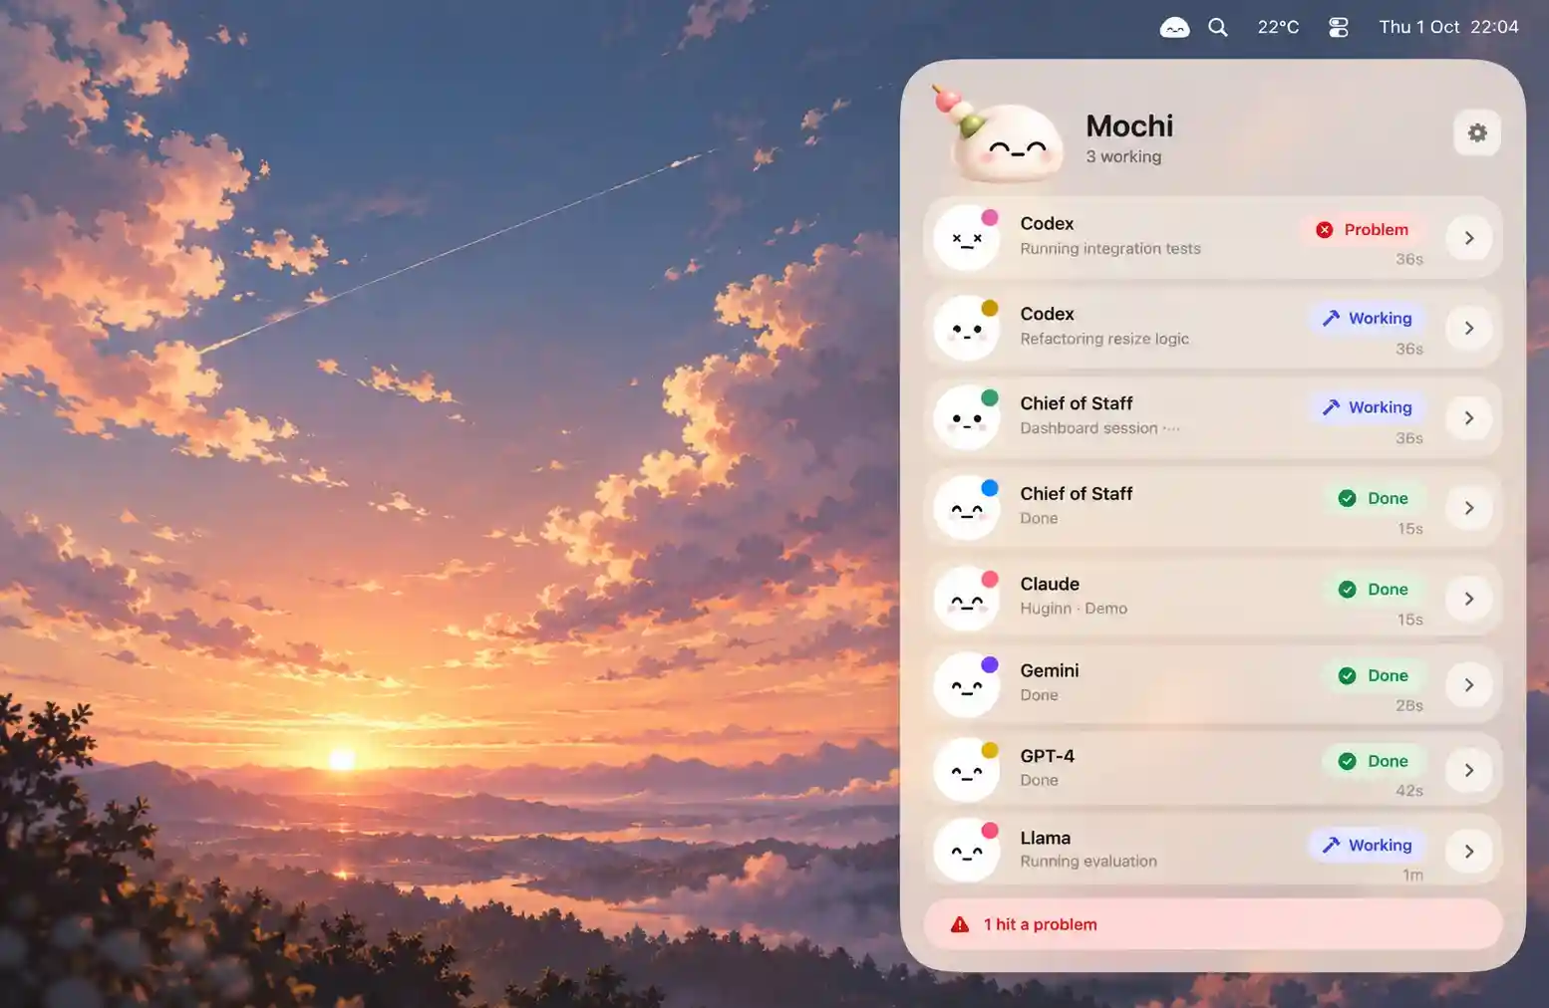Click the 'Gemini' agent name
This screenshot has height=1008, width=1549.
1050,670
